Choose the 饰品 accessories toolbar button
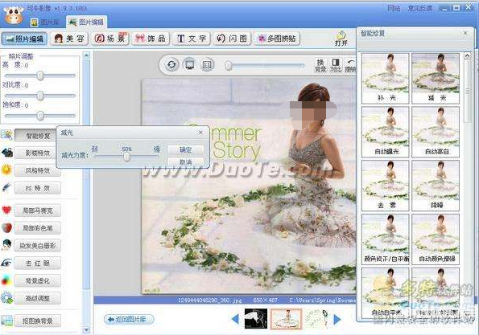Screen dimensions: 479x335 click(151, 39)
